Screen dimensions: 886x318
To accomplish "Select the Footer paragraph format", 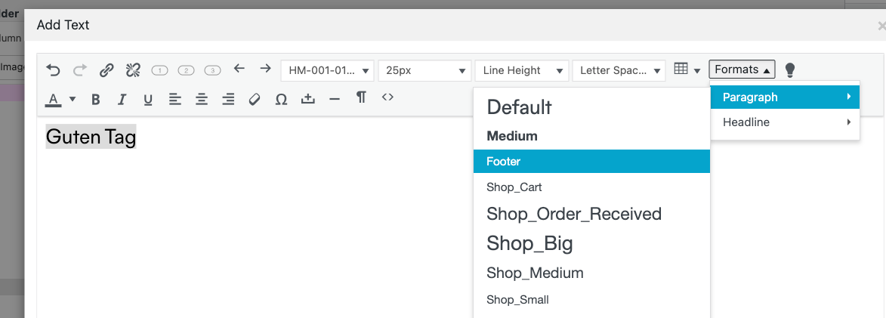I will click(591, 162).
